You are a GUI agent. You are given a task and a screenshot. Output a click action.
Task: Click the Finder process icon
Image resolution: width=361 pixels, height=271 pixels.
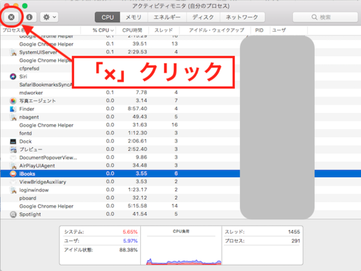13,109
